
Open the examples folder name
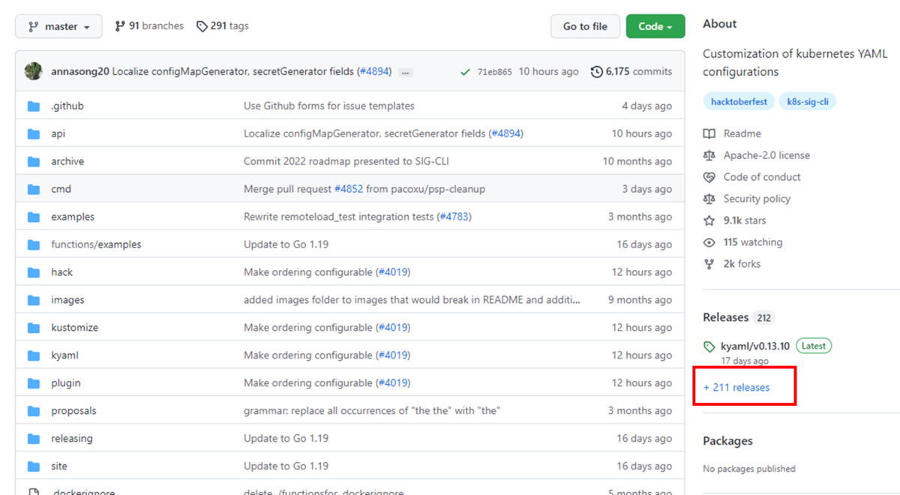73,217
